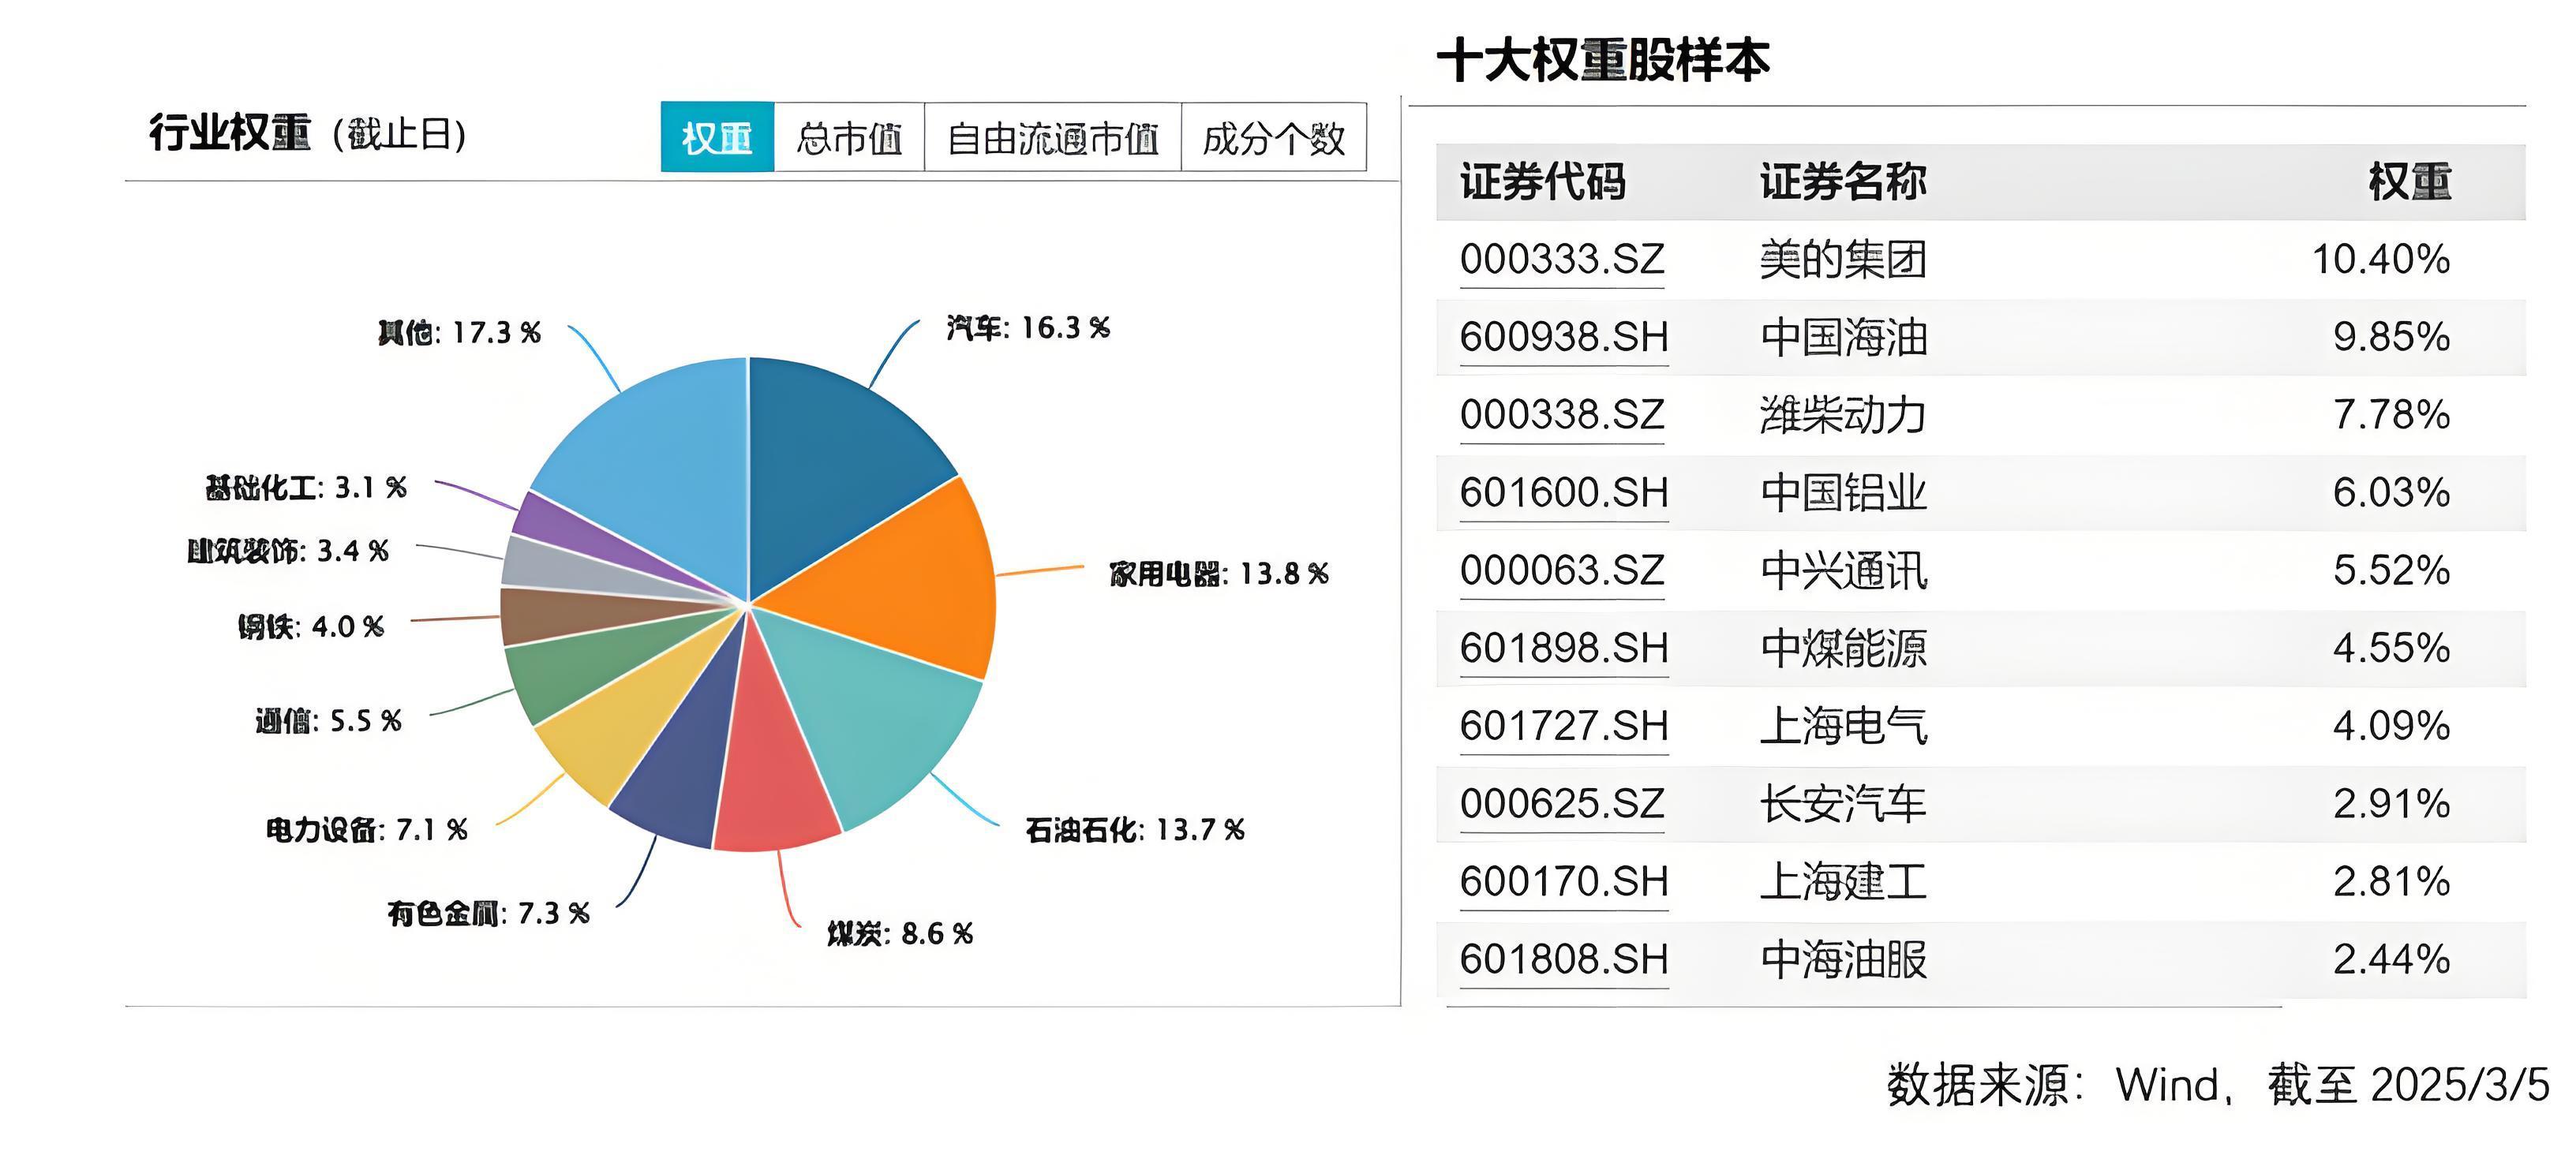Open stock code 000625.SZ link
This screenshot has height=1155, width=2576.
(x=1562, y=804)
